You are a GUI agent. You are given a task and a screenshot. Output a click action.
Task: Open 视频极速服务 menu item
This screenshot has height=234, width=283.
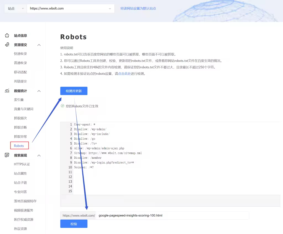[x=24, y=210]
